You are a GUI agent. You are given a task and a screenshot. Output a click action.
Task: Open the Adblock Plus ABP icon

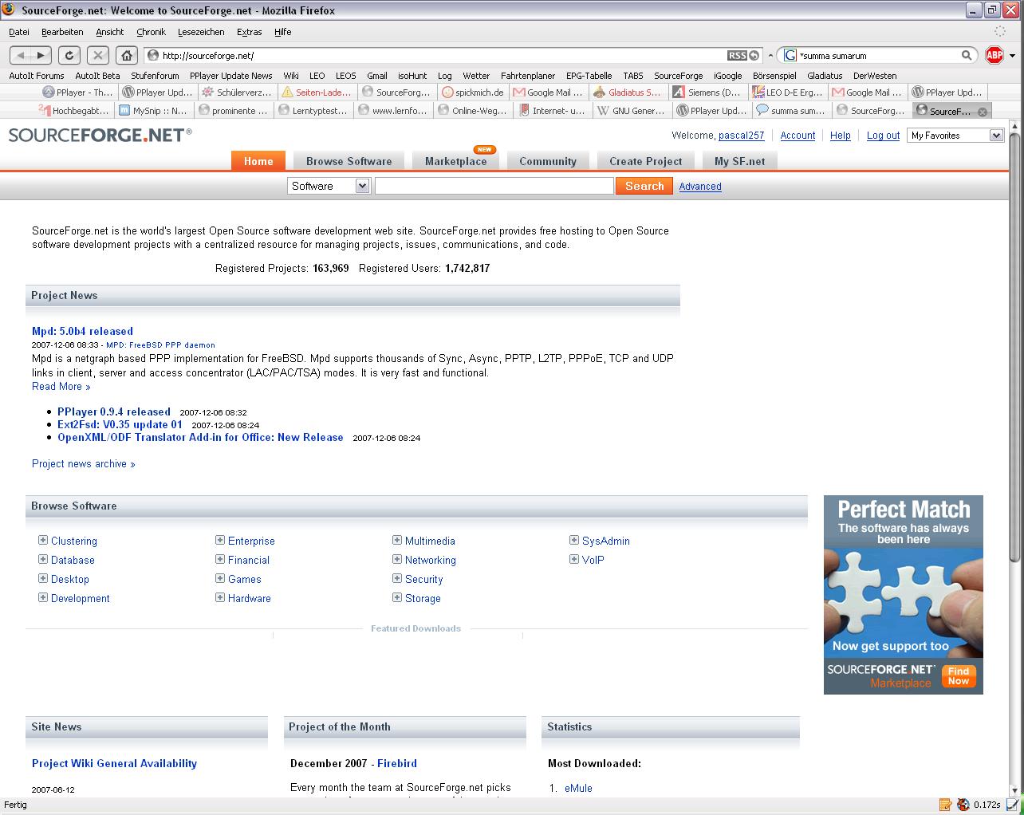pos(994,55)
